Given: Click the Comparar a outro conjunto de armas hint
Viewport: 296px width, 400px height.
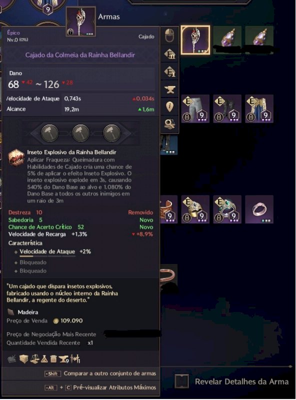Looking at the screenshot, I should [109, 373].
